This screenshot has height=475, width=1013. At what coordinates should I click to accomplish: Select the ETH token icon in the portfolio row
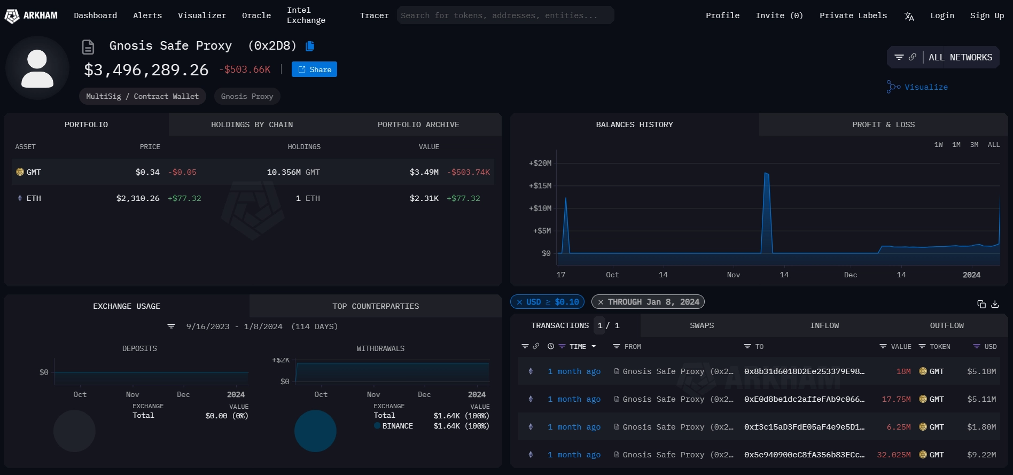point(20,198)
